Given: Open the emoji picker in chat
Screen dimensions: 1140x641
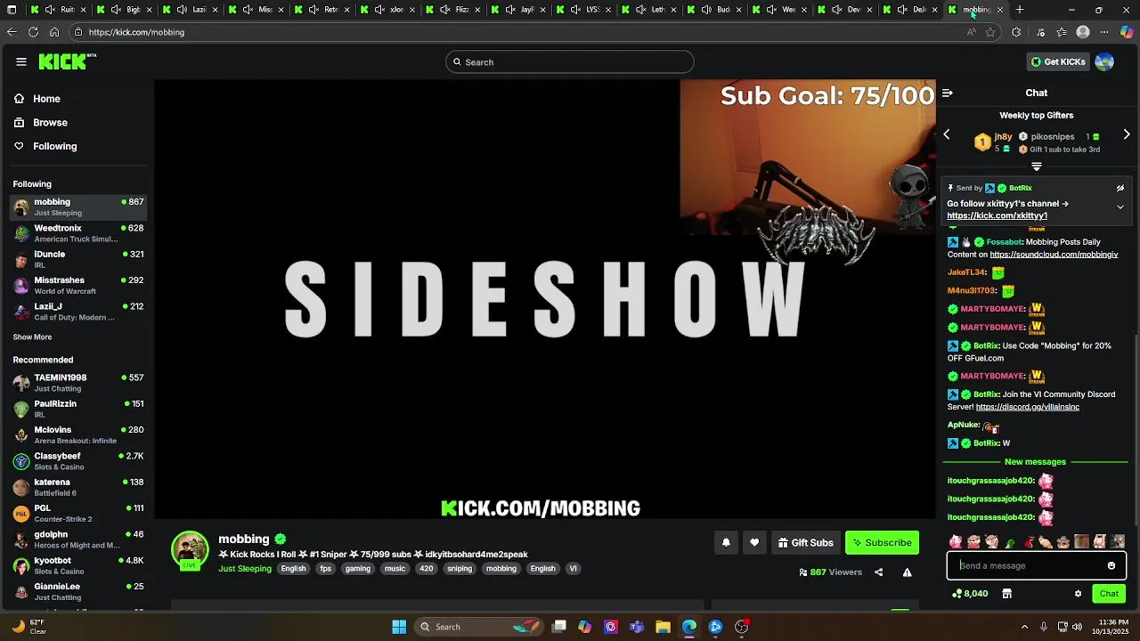Looking at the screenshot, I should click(x=1111, y=565).
